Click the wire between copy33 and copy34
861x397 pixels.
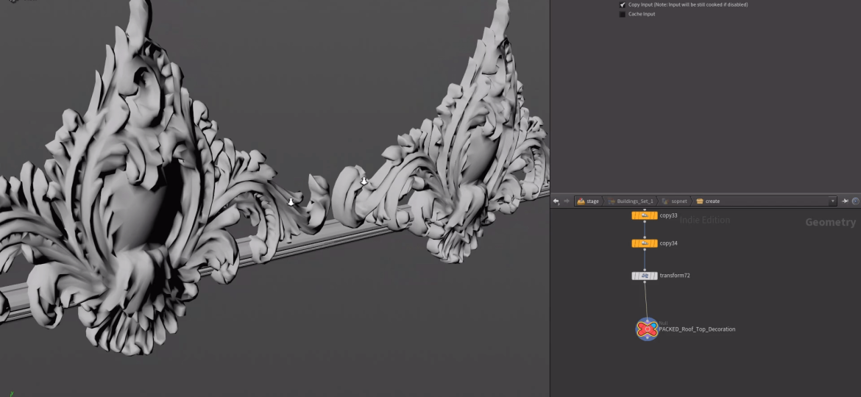point(645,229)
